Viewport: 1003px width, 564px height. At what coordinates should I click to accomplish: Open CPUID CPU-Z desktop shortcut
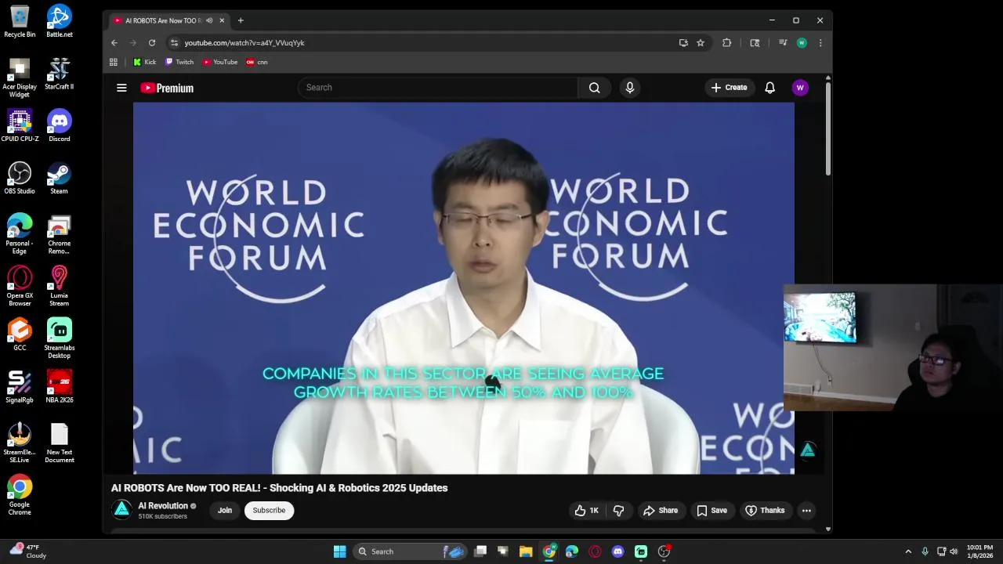point(20,126)
